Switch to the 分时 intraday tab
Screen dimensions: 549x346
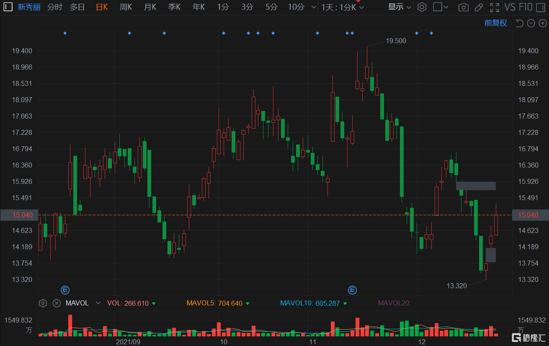(54, 7)
